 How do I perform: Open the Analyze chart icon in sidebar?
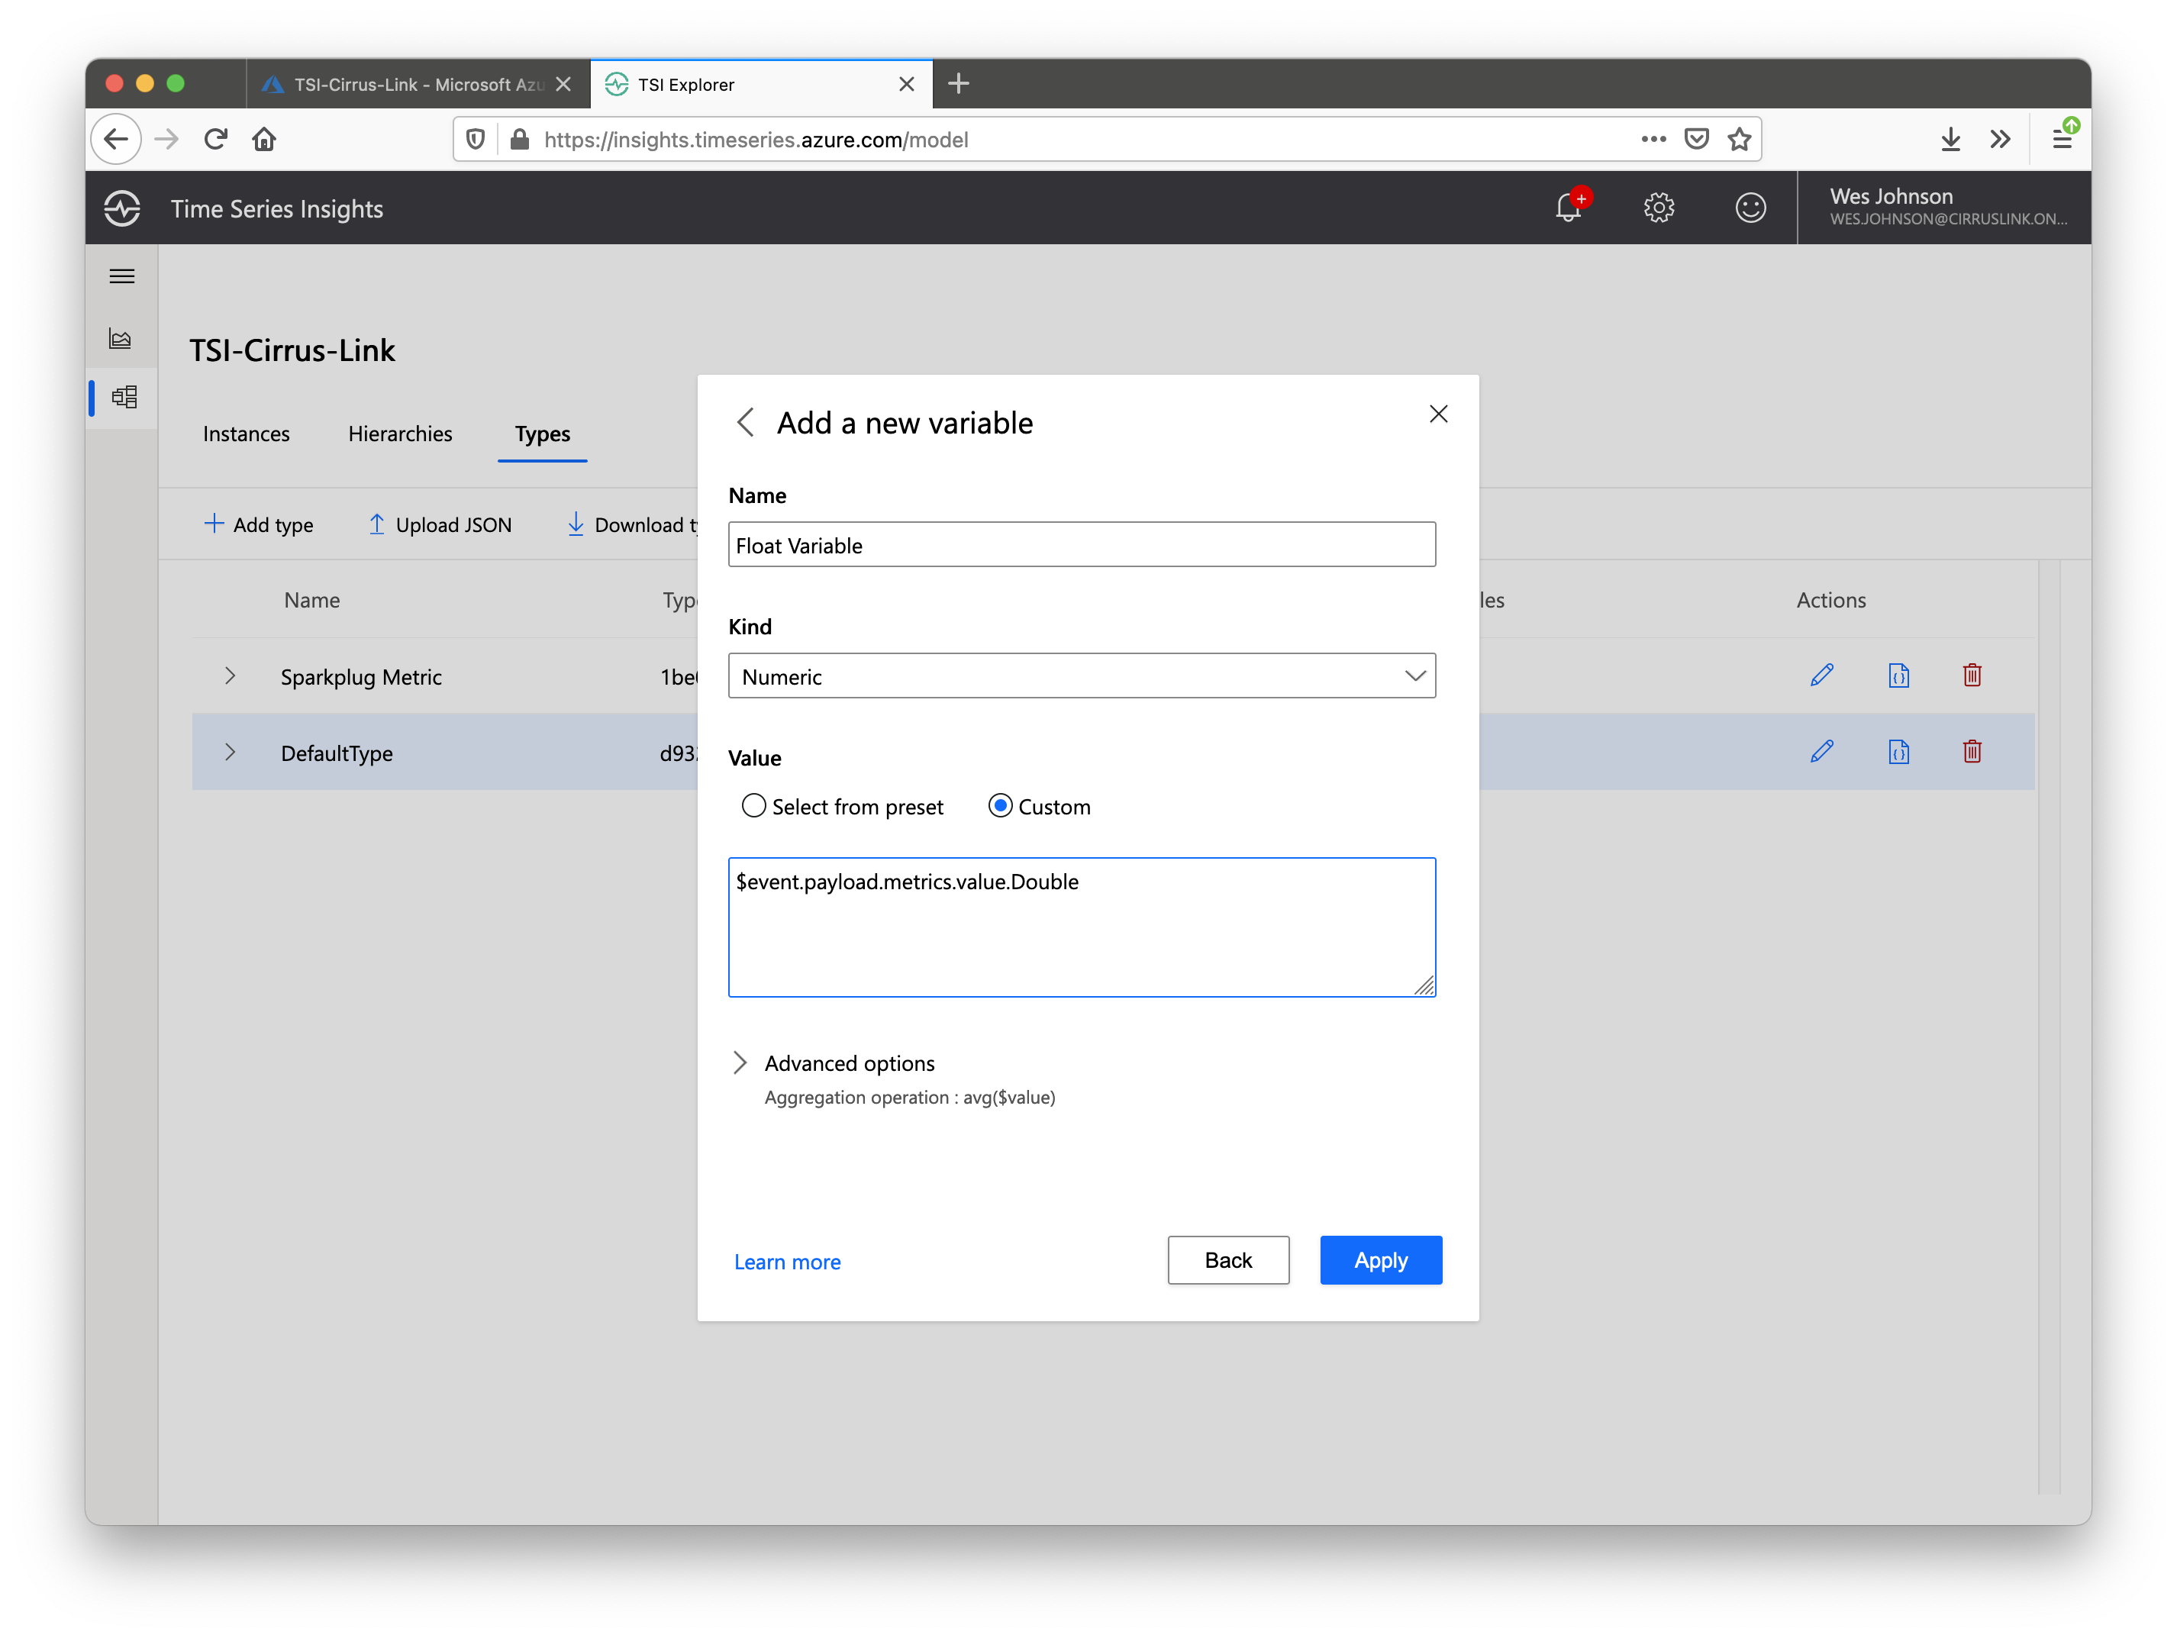121,339
